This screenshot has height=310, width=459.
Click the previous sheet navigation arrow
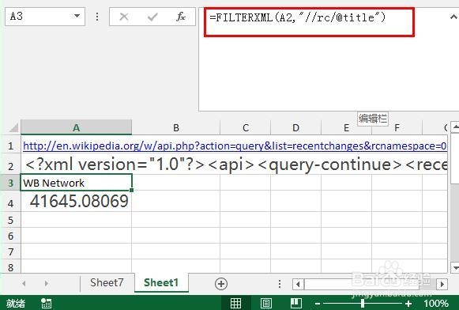24,283
